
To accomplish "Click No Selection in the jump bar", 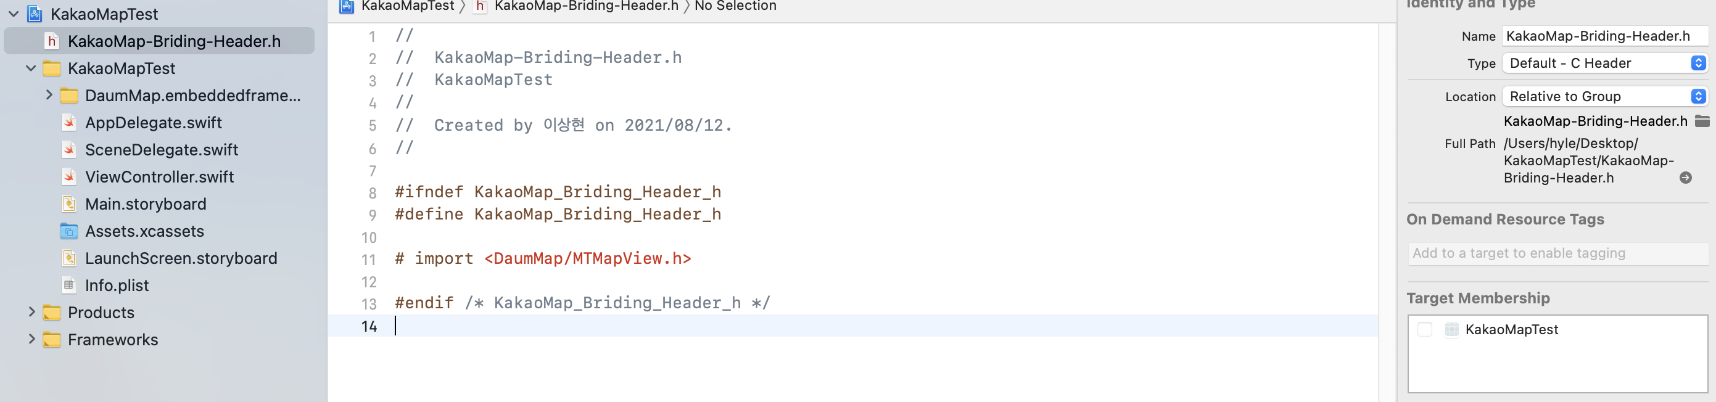I will click(735, 6).
